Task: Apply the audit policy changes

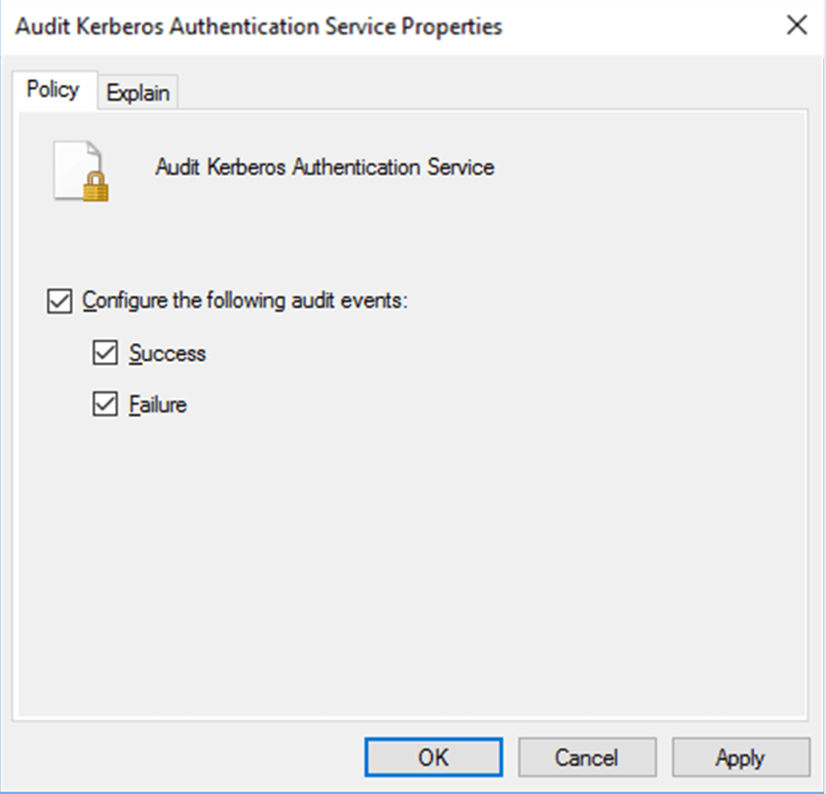Action: click(739, 758)
